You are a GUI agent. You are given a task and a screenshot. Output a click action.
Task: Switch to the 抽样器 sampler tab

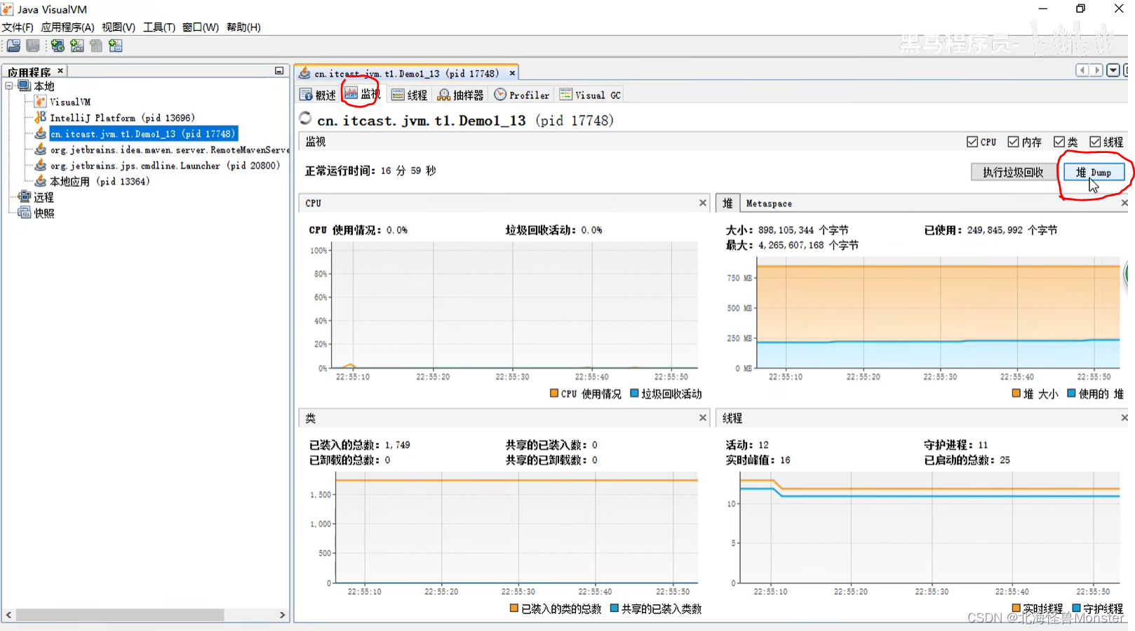click(x=460, y=95)
